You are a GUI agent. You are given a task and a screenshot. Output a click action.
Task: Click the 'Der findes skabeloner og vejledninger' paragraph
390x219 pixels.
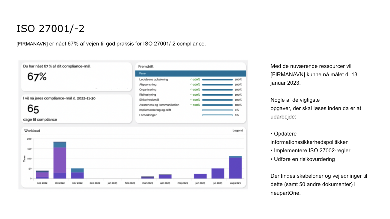[x=319, y=185]
